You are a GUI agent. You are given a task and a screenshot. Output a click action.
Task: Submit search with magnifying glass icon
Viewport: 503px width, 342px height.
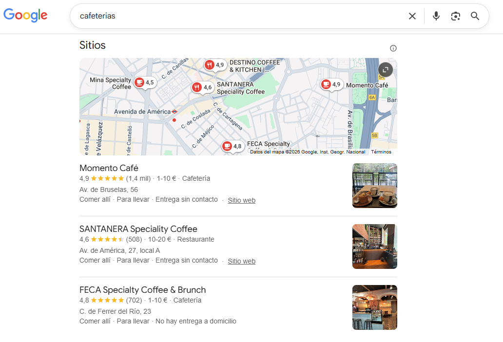475,16
